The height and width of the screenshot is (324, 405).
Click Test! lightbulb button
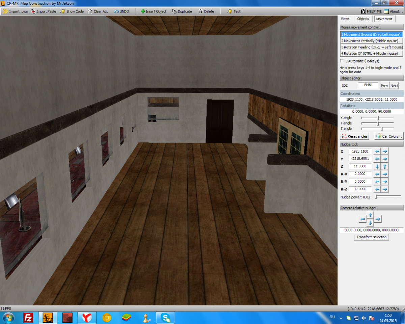(234, 11)
